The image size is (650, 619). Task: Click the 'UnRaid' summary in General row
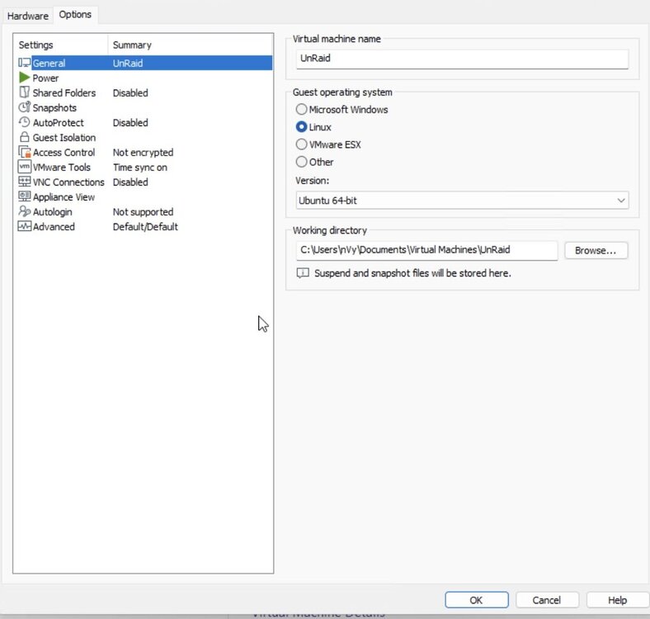point(128,63)
